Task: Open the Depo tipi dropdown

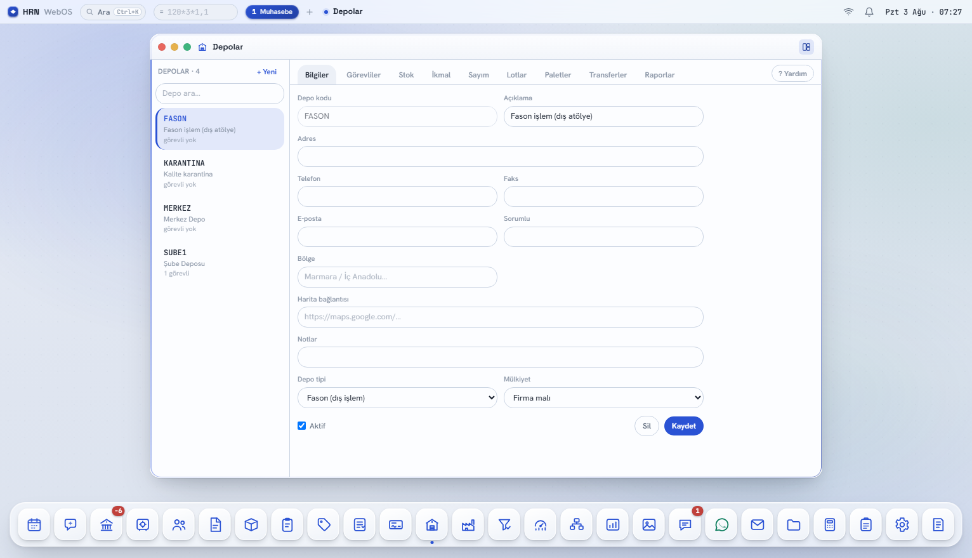Action: tap(397, 398)
